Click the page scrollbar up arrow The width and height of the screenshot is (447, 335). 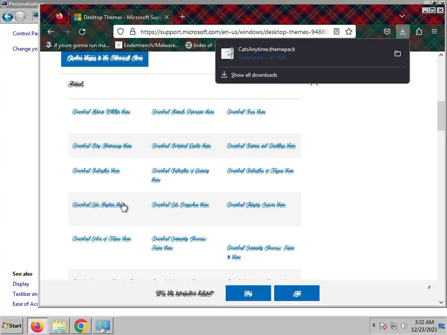tap(441, 55)
